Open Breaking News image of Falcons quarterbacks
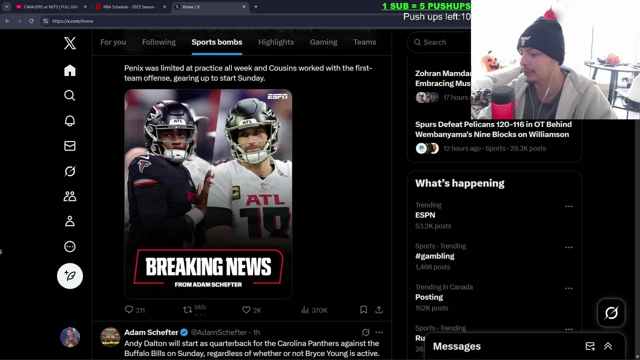This screenshot has width=640, height=360. coord(208,194)
